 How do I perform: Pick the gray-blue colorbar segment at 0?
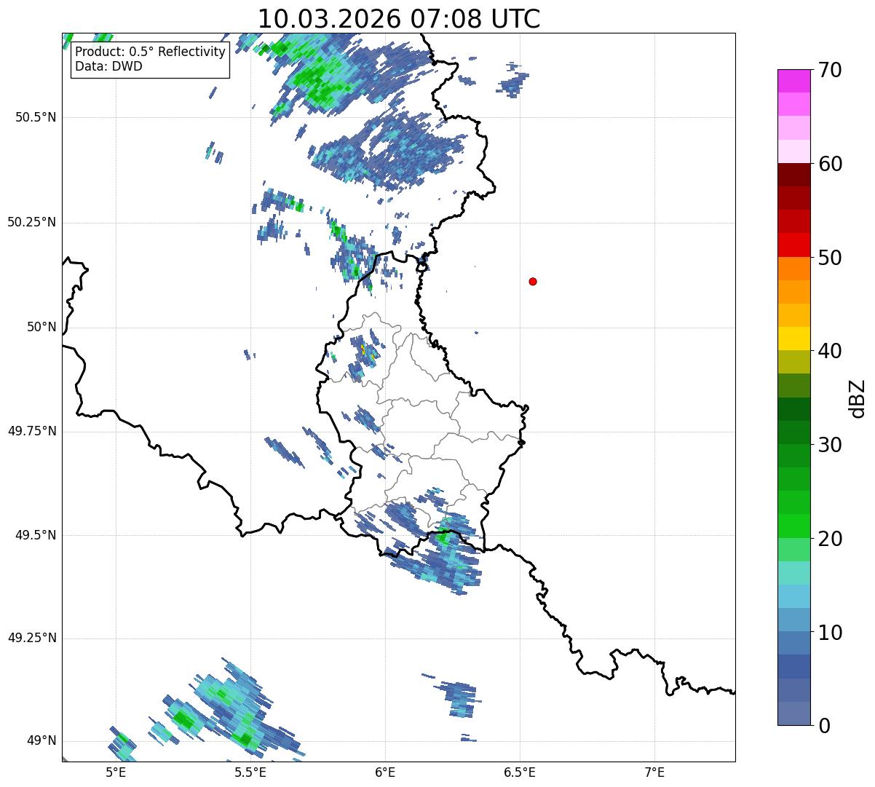point(793,713)
